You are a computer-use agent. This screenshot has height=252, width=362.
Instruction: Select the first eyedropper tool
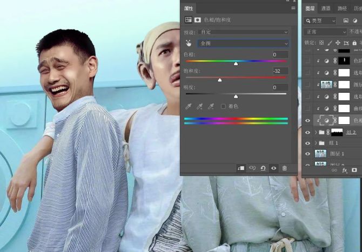(189, 106)
